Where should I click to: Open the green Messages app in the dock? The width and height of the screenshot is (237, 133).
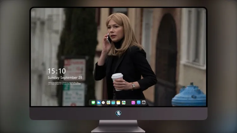coord(93,102)
